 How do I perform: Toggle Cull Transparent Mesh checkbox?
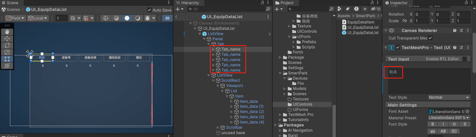coord(430,38)
